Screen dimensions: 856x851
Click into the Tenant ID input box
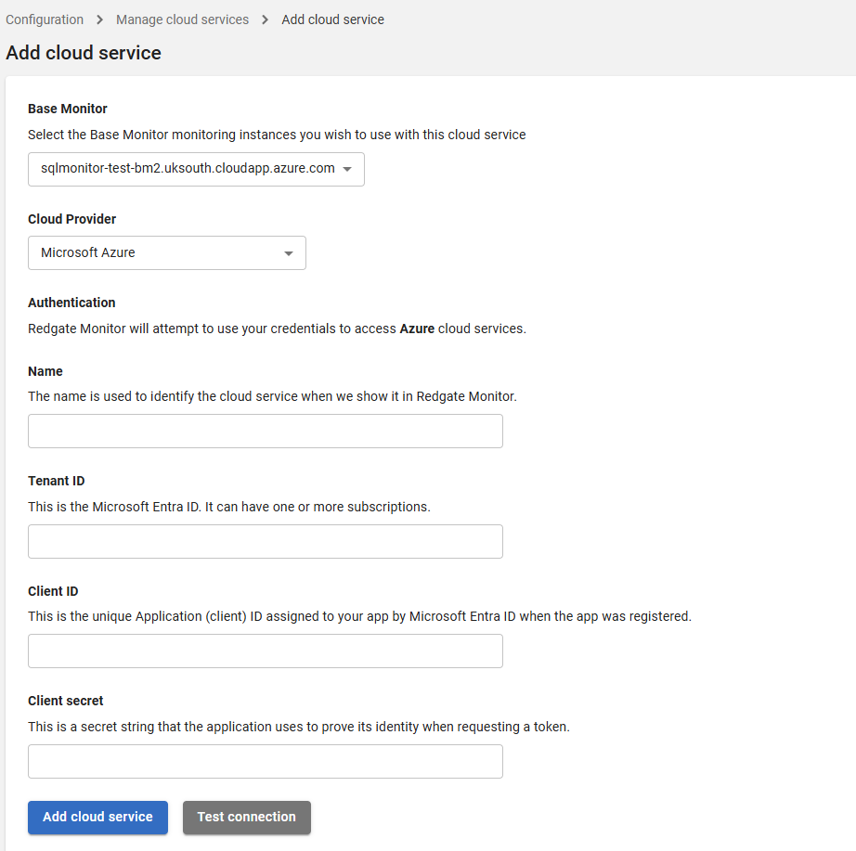point(265,541)
